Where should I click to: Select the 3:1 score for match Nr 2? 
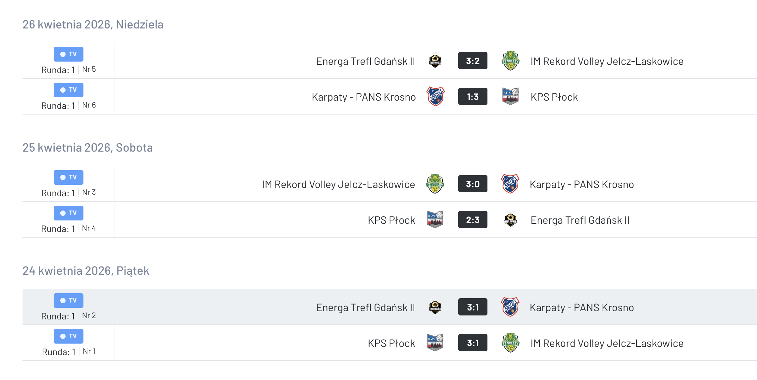point(473,307)
